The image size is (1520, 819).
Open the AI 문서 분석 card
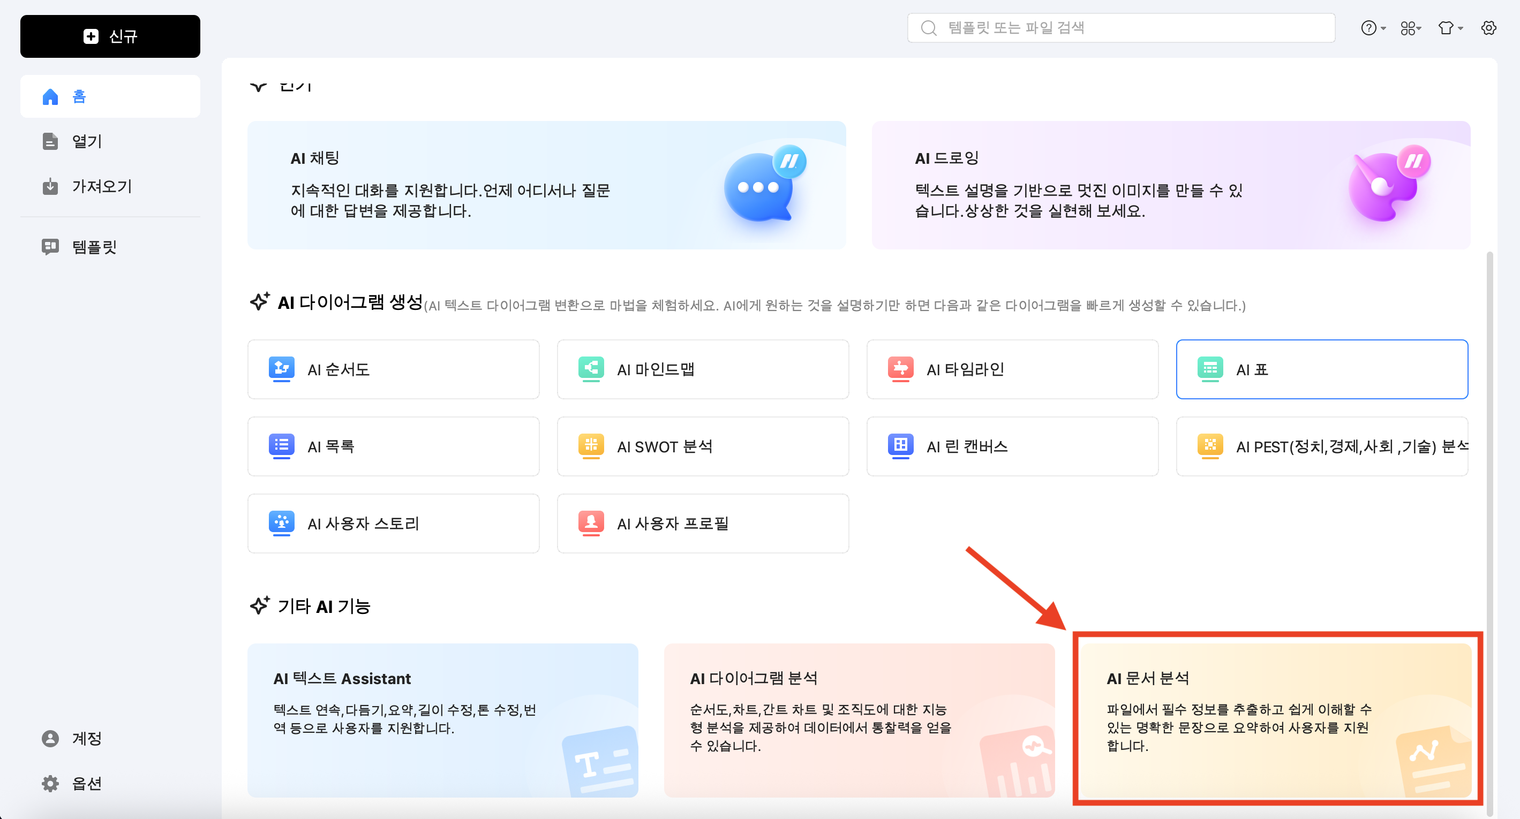[x=1276, y=719]
